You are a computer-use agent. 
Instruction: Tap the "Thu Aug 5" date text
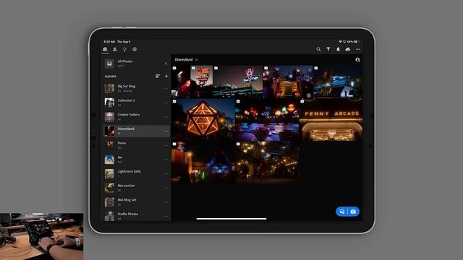(x=124, y=42)
